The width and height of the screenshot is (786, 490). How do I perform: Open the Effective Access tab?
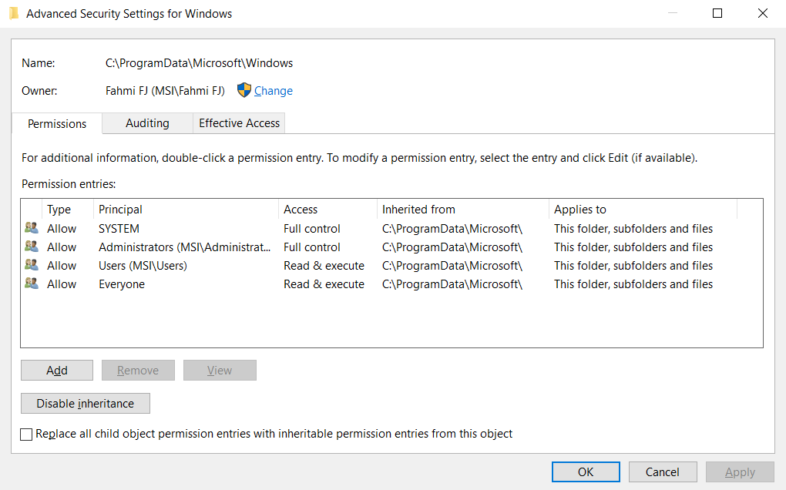coord(239,123)
